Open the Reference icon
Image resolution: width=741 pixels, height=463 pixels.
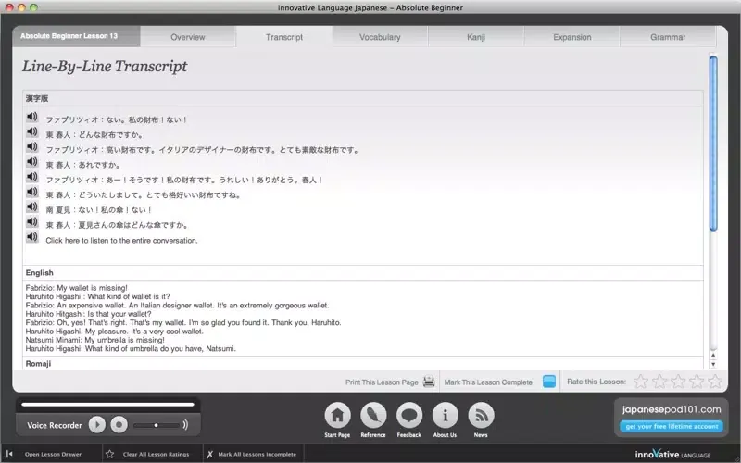(x=373, y=415)
